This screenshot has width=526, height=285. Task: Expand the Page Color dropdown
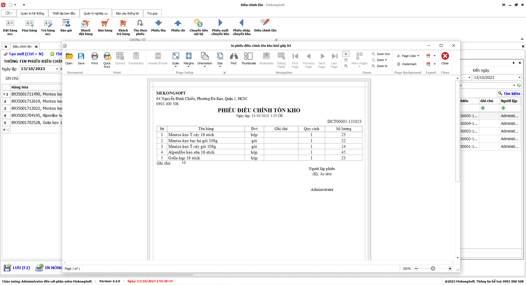pyautogui.click(x=408, y=56)
